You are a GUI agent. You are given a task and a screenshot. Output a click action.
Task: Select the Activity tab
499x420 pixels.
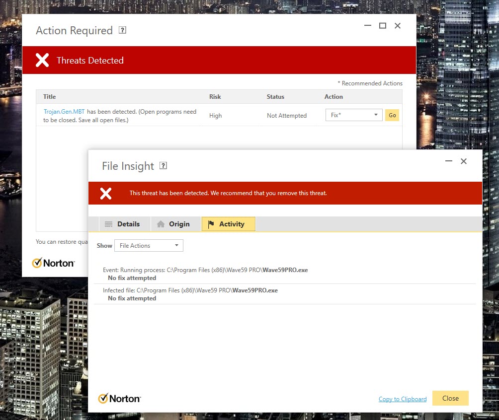229,224
